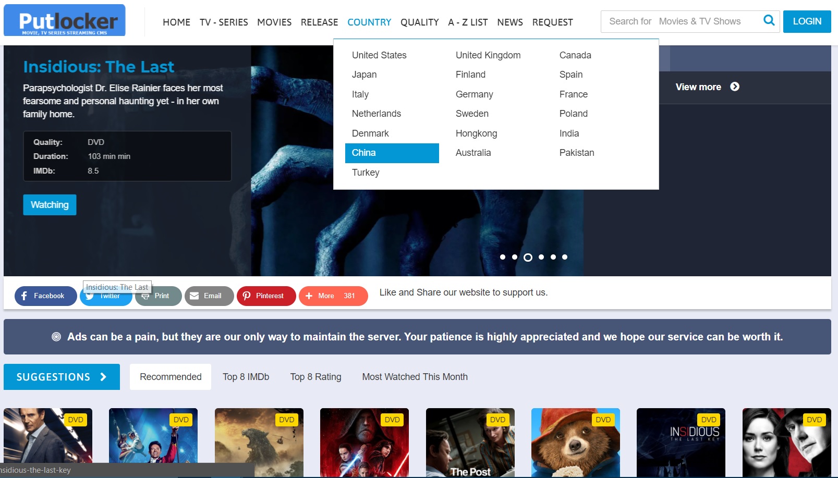Viewport: 838px width, 478px height.
Task: Share via Email button
Action: pyautogui.click(x=209, y=296)
